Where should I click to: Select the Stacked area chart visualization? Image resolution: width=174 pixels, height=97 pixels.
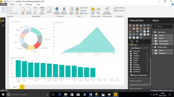137,28
